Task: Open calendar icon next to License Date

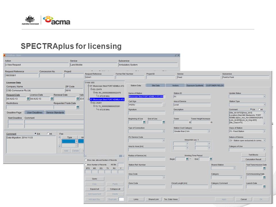Action: 52,99
